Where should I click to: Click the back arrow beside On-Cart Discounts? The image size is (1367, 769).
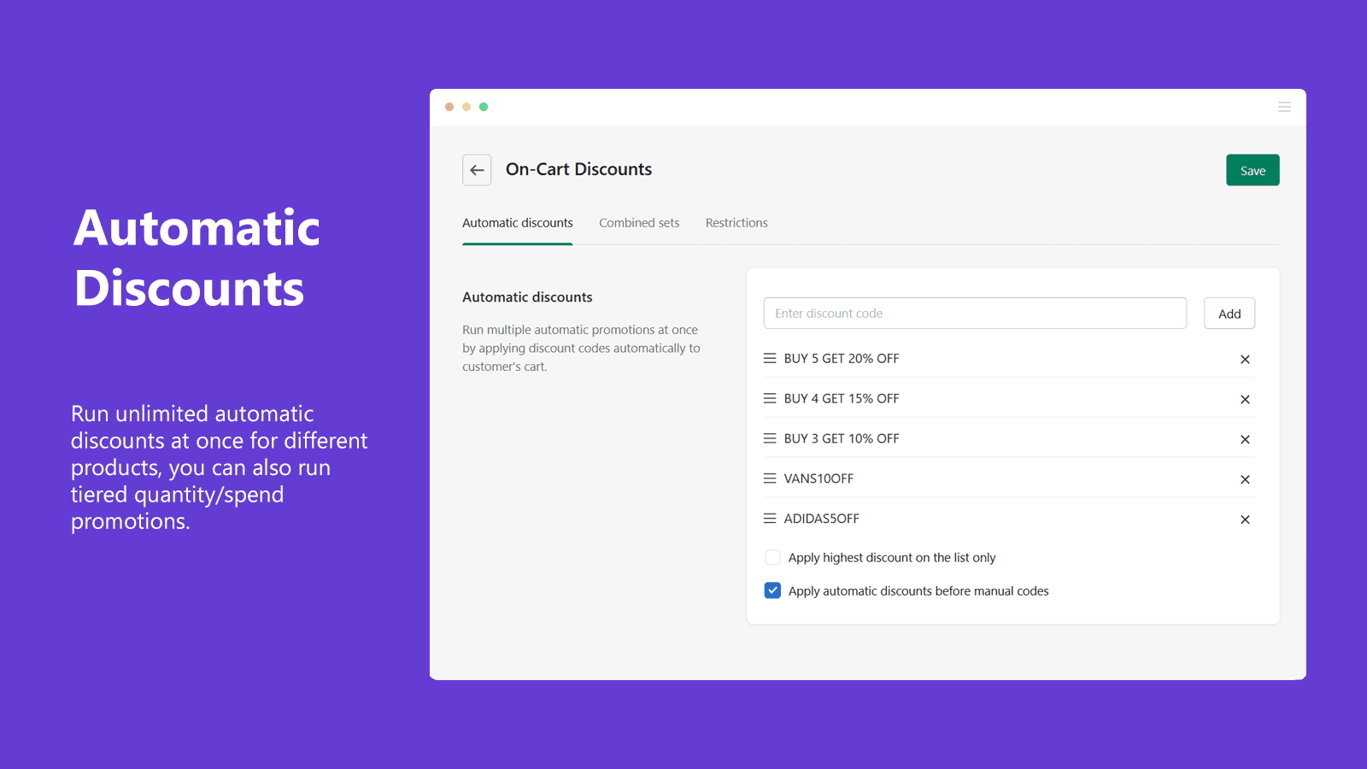tap(477, 169)
